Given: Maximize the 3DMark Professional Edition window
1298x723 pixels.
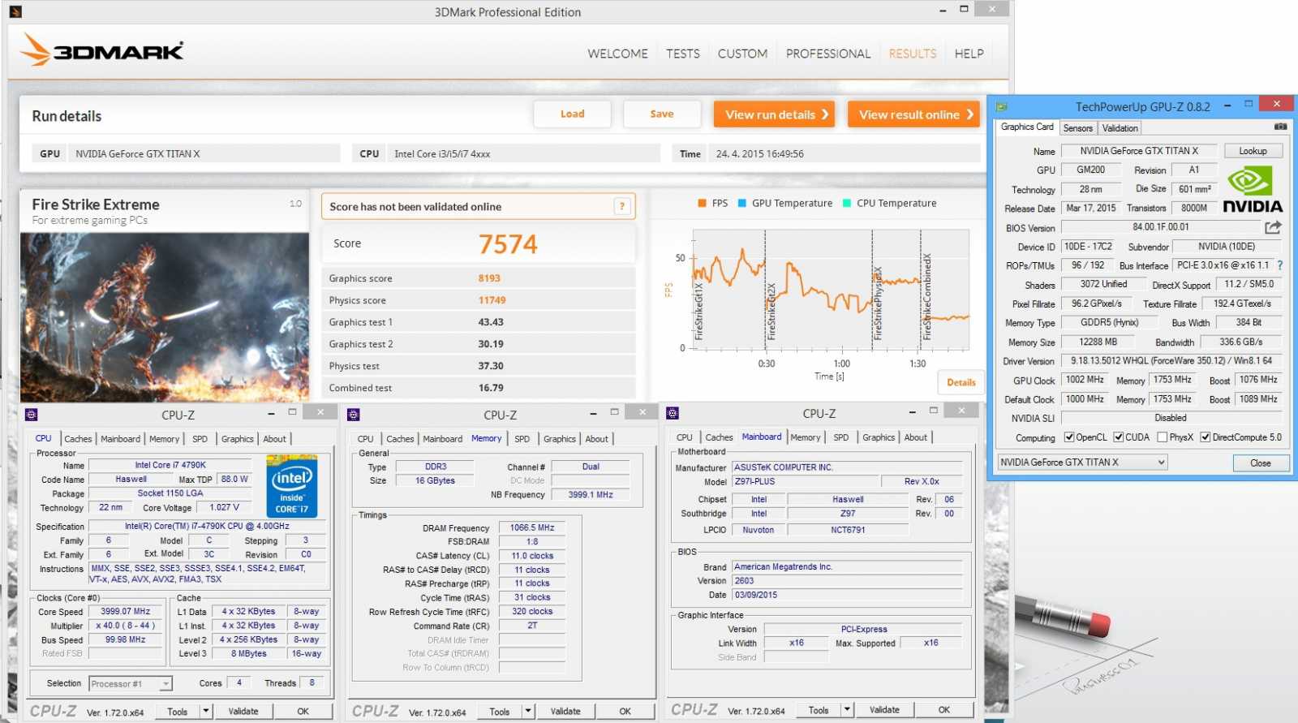Looking at the screenshot, I should pyautogui.click(x=964, y=10).
